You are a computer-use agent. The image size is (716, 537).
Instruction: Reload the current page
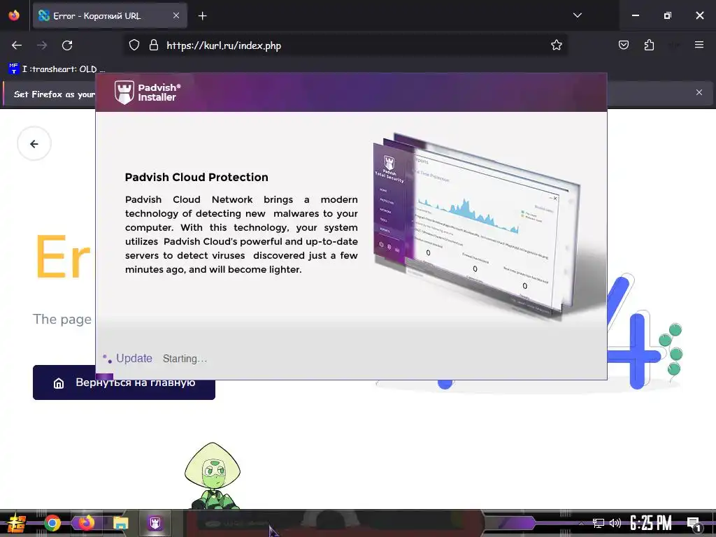click(x=67, y=45)
